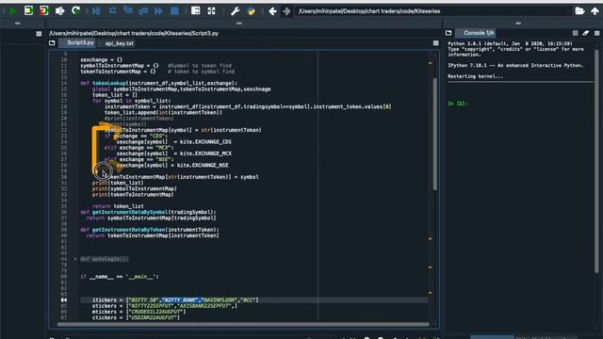The image size is (603, 339).
Task: Click the working directory path field
Action: 432,11
